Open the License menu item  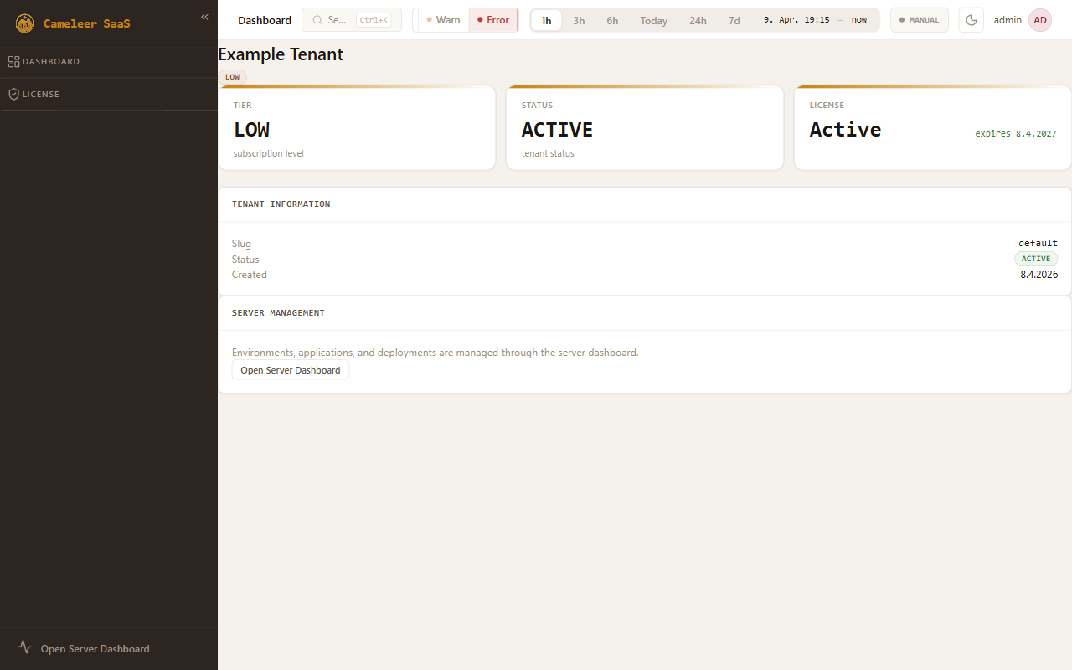[41, 95]
